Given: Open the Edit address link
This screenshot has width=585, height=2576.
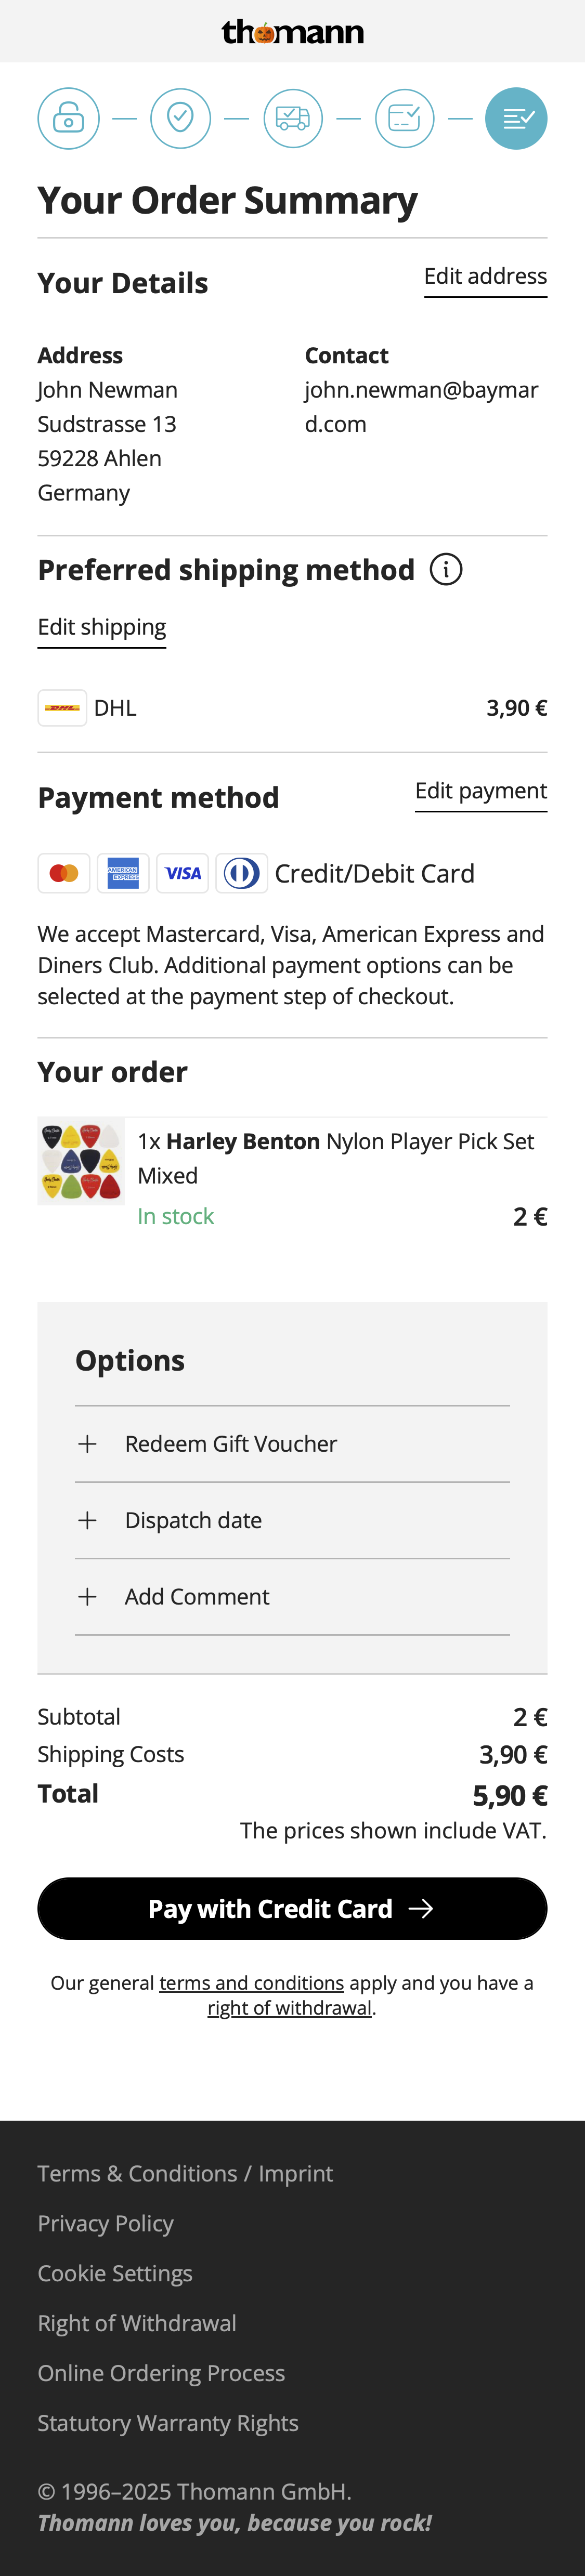Looking at the screenshot, I should (485, 277).
